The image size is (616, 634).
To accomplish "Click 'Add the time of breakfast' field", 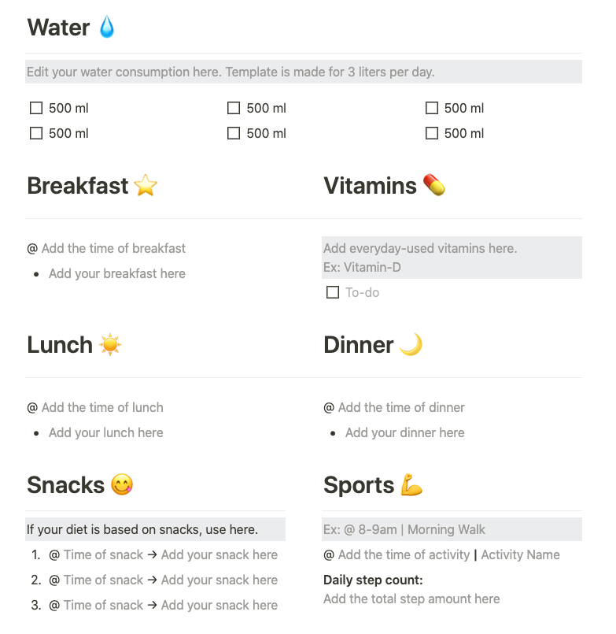I will 113,248.
